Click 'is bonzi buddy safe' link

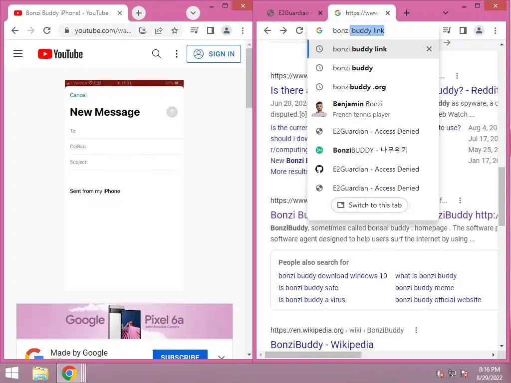pyautogui.click(x=308, y=288)
